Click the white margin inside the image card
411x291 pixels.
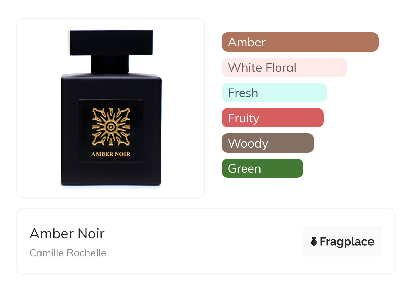pyautogui.click(x=39, y=108)
